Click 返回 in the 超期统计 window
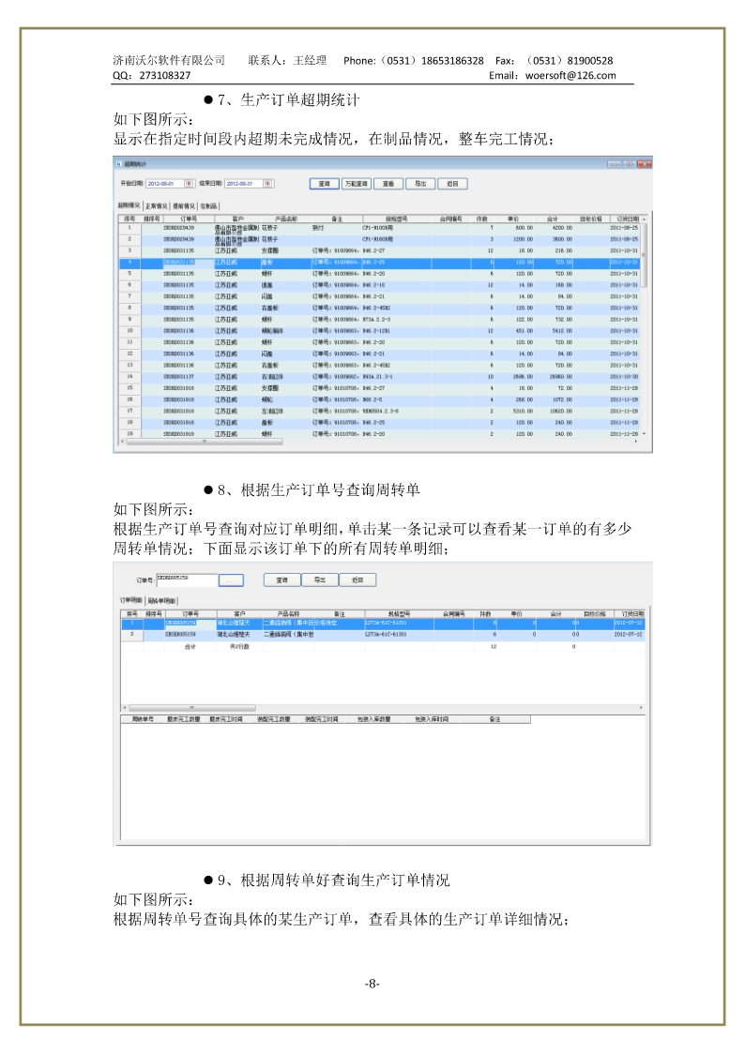Screen dimensions: 745x1053 pyautogui.click(x=453, y=184)
